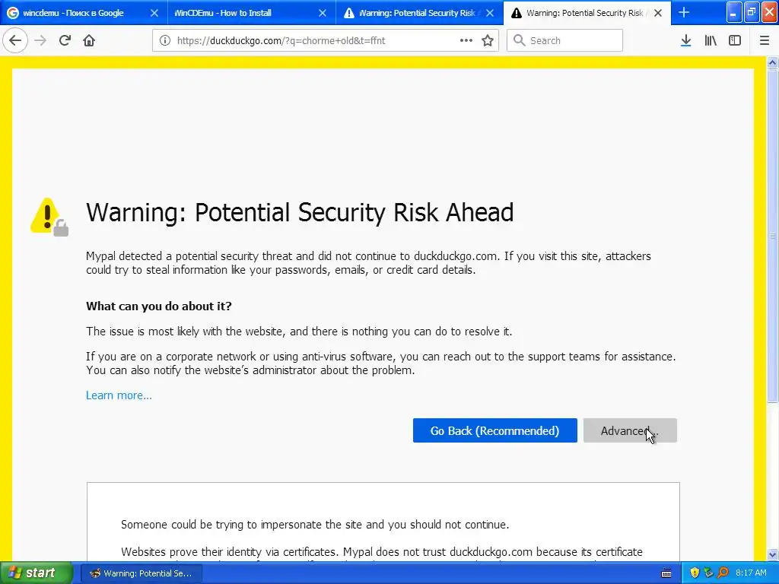Close the WinCDEmu How to Install tab
Image resolution: width=779 pixels, height=584 pixels.
coord(323,13)
